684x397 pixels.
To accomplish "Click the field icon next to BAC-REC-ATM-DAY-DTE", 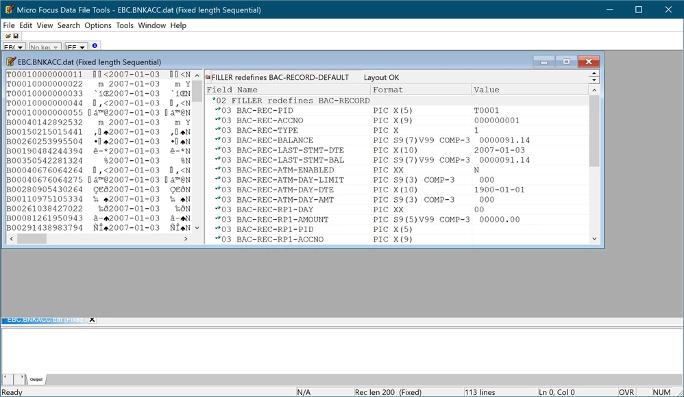I will [x=218, y=189].
